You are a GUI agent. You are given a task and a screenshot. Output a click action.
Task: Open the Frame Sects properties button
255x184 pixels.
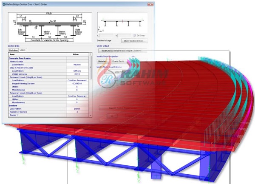(119, 61)
